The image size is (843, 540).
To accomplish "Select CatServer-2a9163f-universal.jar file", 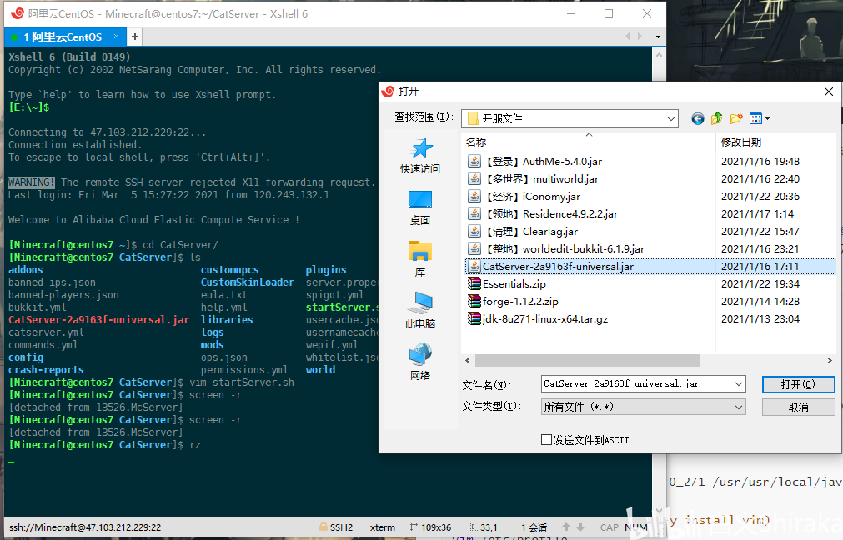I will tap(550, 267).
